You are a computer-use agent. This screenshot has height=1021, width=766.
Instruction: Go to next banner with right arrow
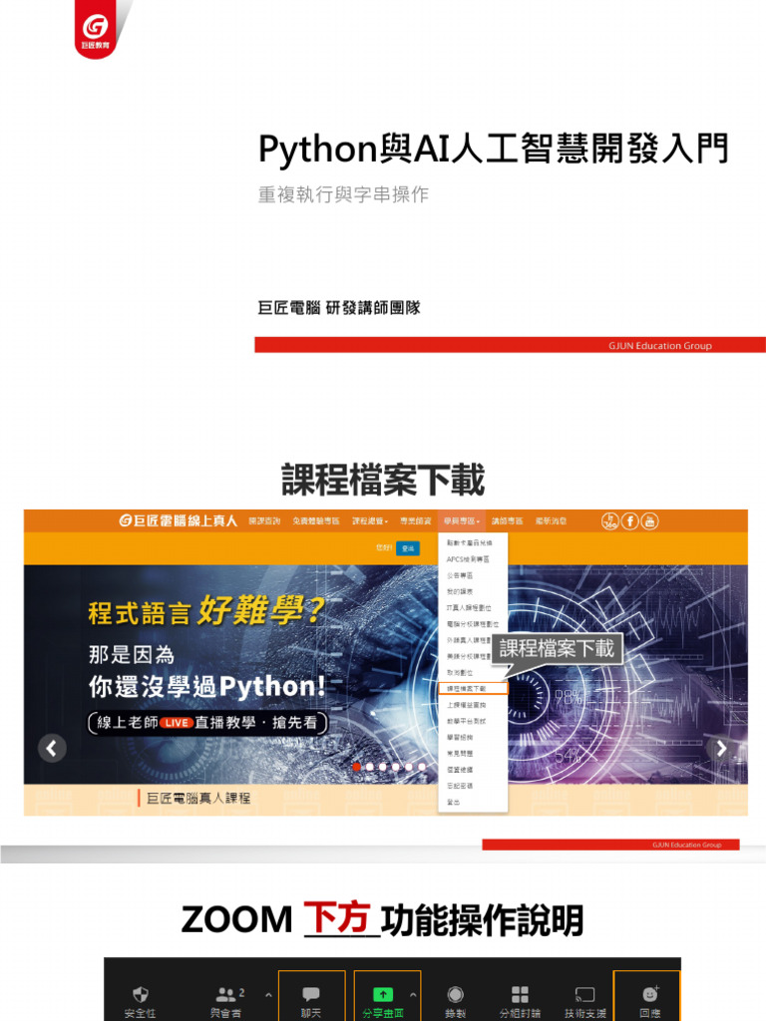click(x=720, y=748)
